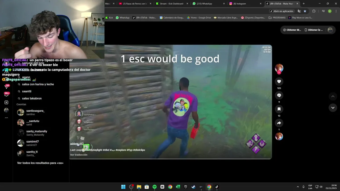Switch to the Stream - Kick Dashboard tab
The image size is (340, 191).
click(x=171, y=4)
